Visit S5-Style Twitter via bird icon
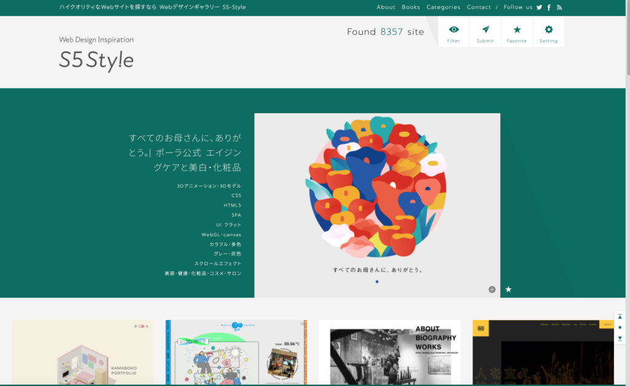The height and width of the screenshot is (386, 630). tap(539, 7)
